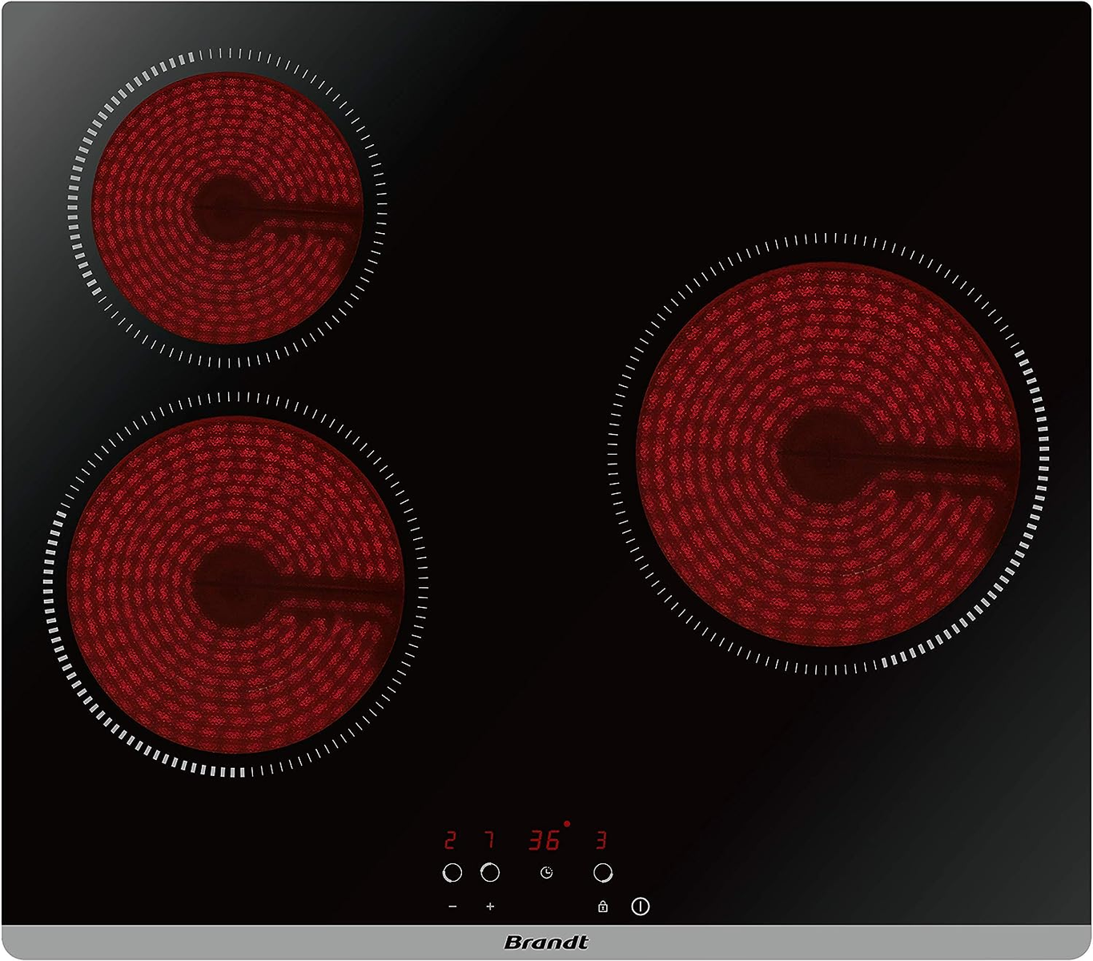
Task: Click the red indicator dot beside 36
Action: [x=567, y=823]
